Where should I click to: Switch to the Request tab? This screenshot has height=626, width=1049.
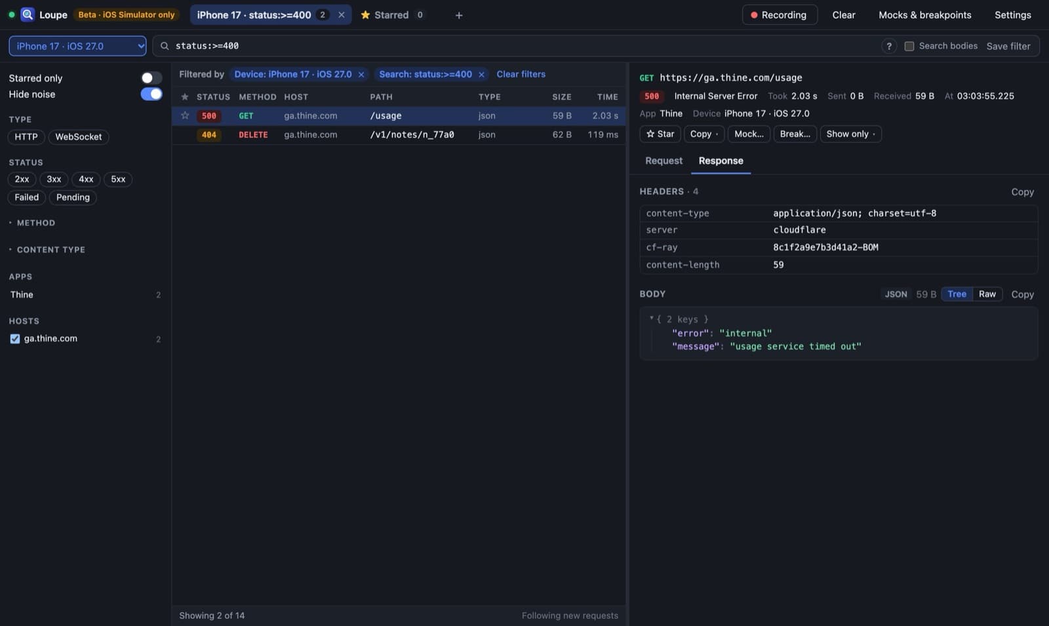(663, 161)
